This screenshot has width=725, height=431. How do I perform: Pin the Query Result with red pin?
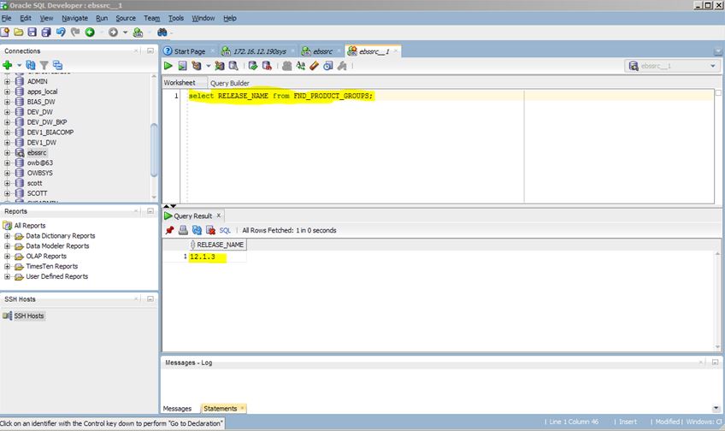[169, 230]
